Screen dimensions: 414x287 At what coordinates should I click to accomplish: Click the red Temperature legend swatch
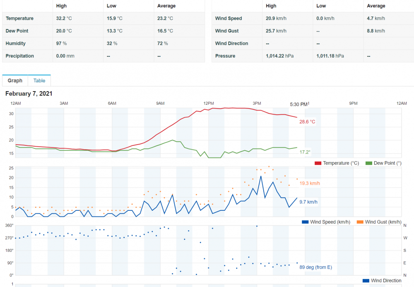(318, 163)
